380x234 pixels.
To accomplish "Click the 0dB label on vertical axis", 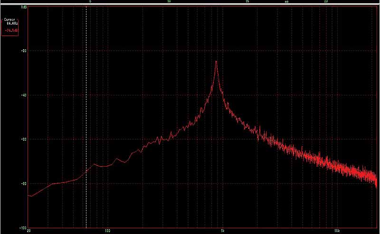I will coord(24,8).
